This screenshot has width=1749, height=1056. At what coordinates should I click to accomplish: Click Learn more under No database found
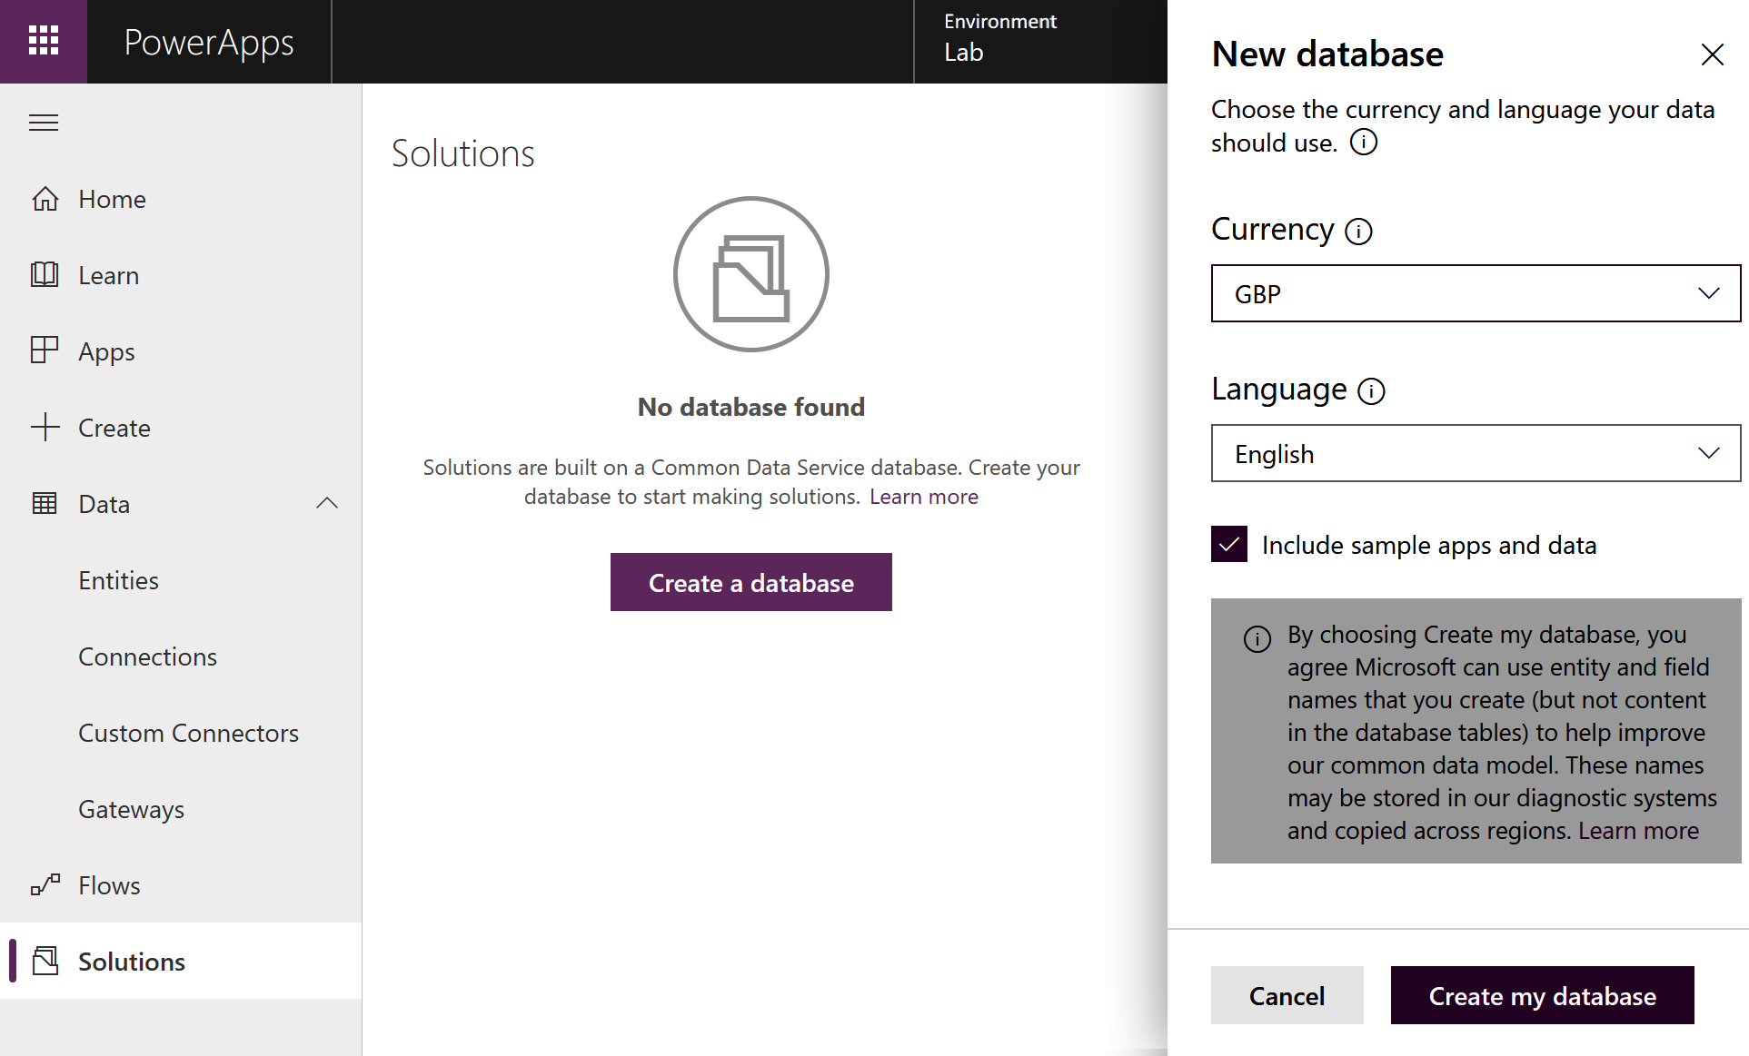click(x=924, y=497)
